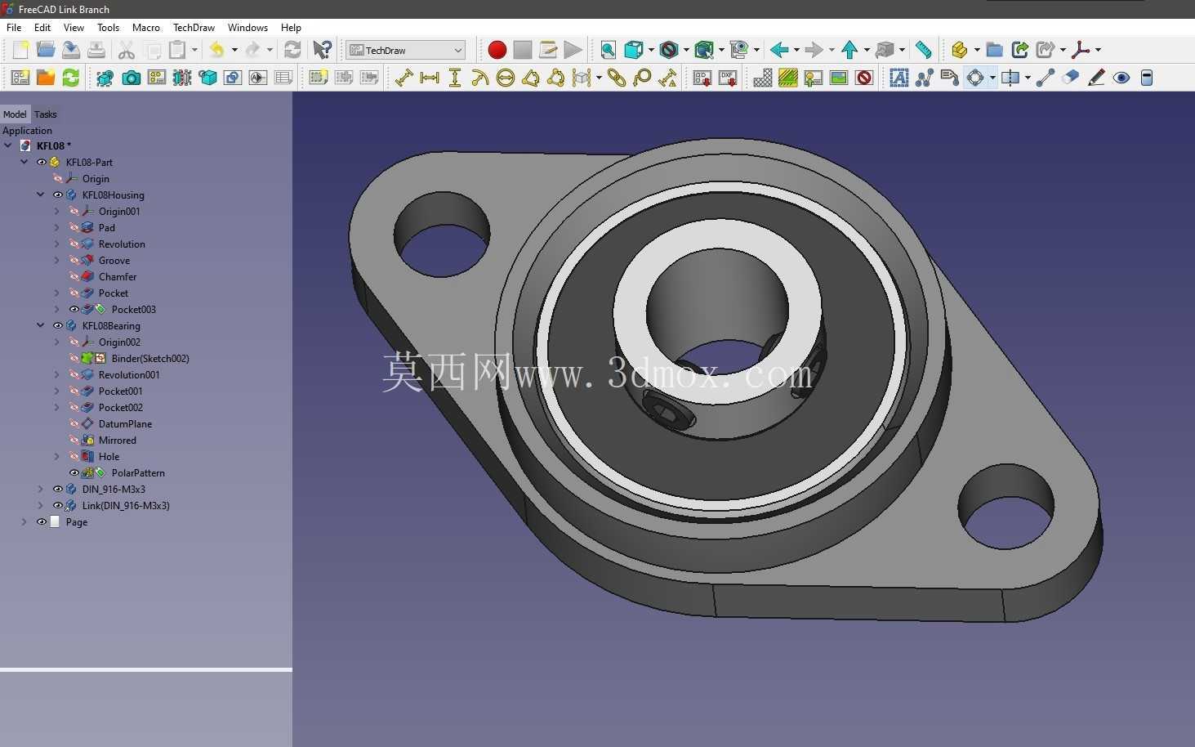Show the hidden Chamfer feature
The height and width of the screenshot is (747, 1195).
coord(74,276)
